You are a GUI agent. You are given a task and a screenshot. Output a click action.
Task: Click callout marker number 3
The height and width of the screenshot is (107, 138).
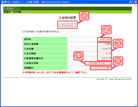(x=118, y=43)
